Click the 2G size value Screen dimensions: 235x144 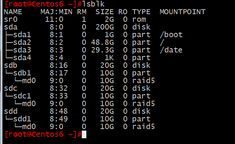(x=109, y=20)
